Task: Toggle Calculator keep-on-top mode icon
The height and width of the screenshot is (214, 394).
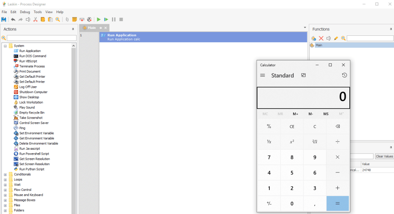Action: [x=303, y=75]
